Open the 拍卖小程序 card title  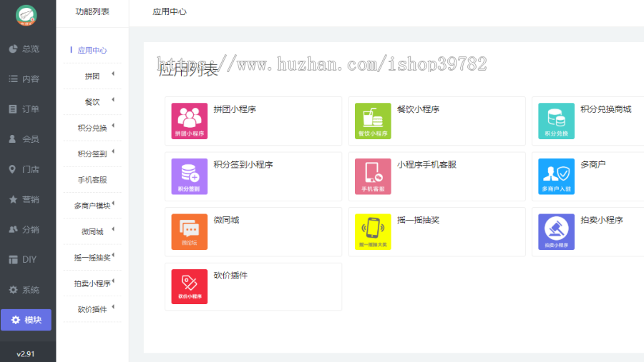click(602, 220)
